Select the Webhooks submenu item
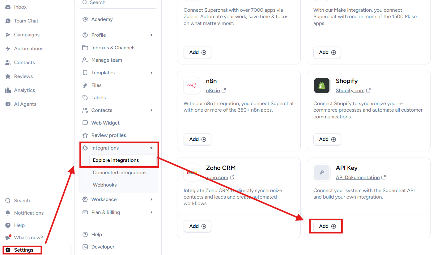The width and height of the screenshot is (433, 255). (105, 185)
